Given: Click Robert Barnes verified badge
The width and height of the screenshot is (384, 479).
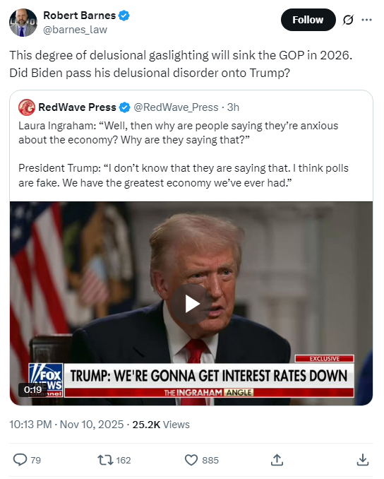Looking at the screenshot, I should (124, 16).
